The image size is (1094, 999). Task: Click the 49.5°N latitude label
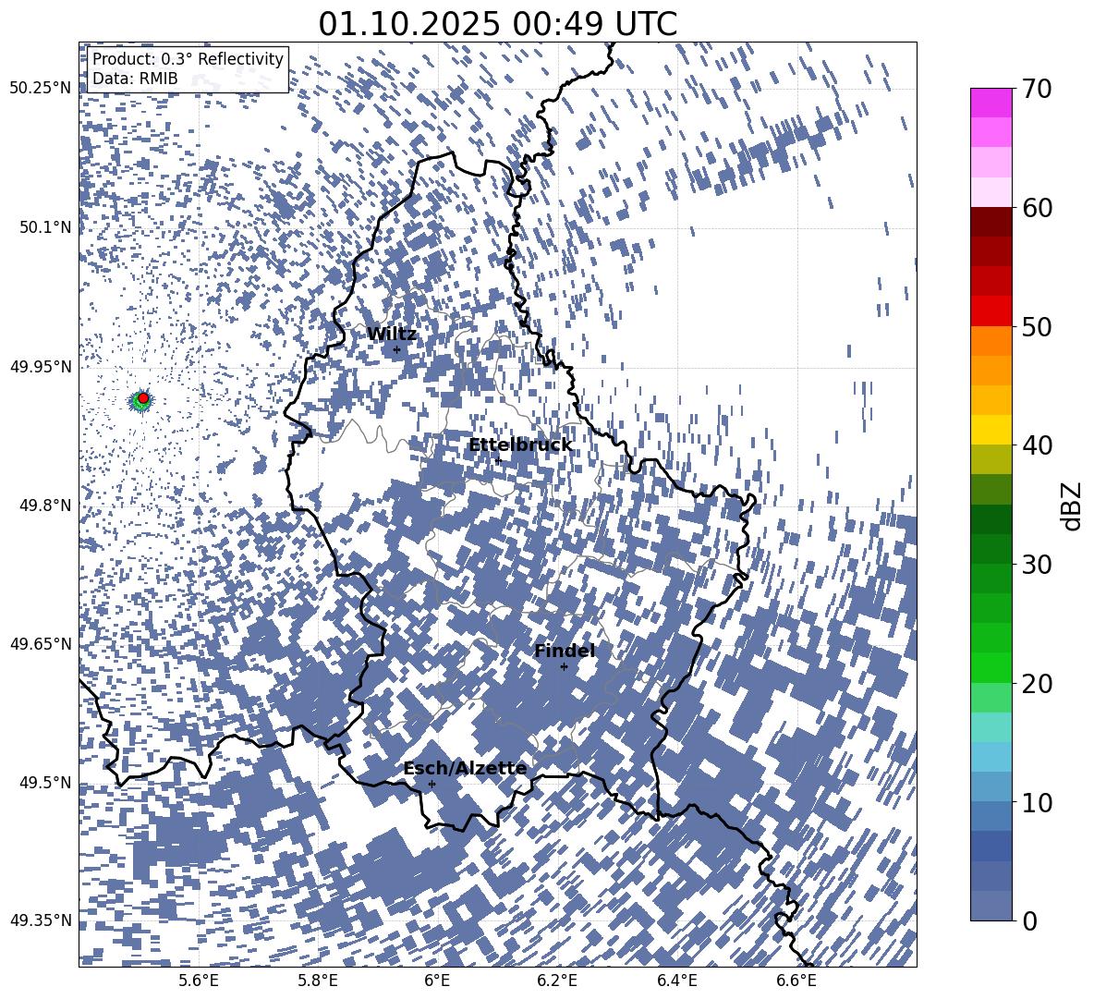tap(45, 782)
